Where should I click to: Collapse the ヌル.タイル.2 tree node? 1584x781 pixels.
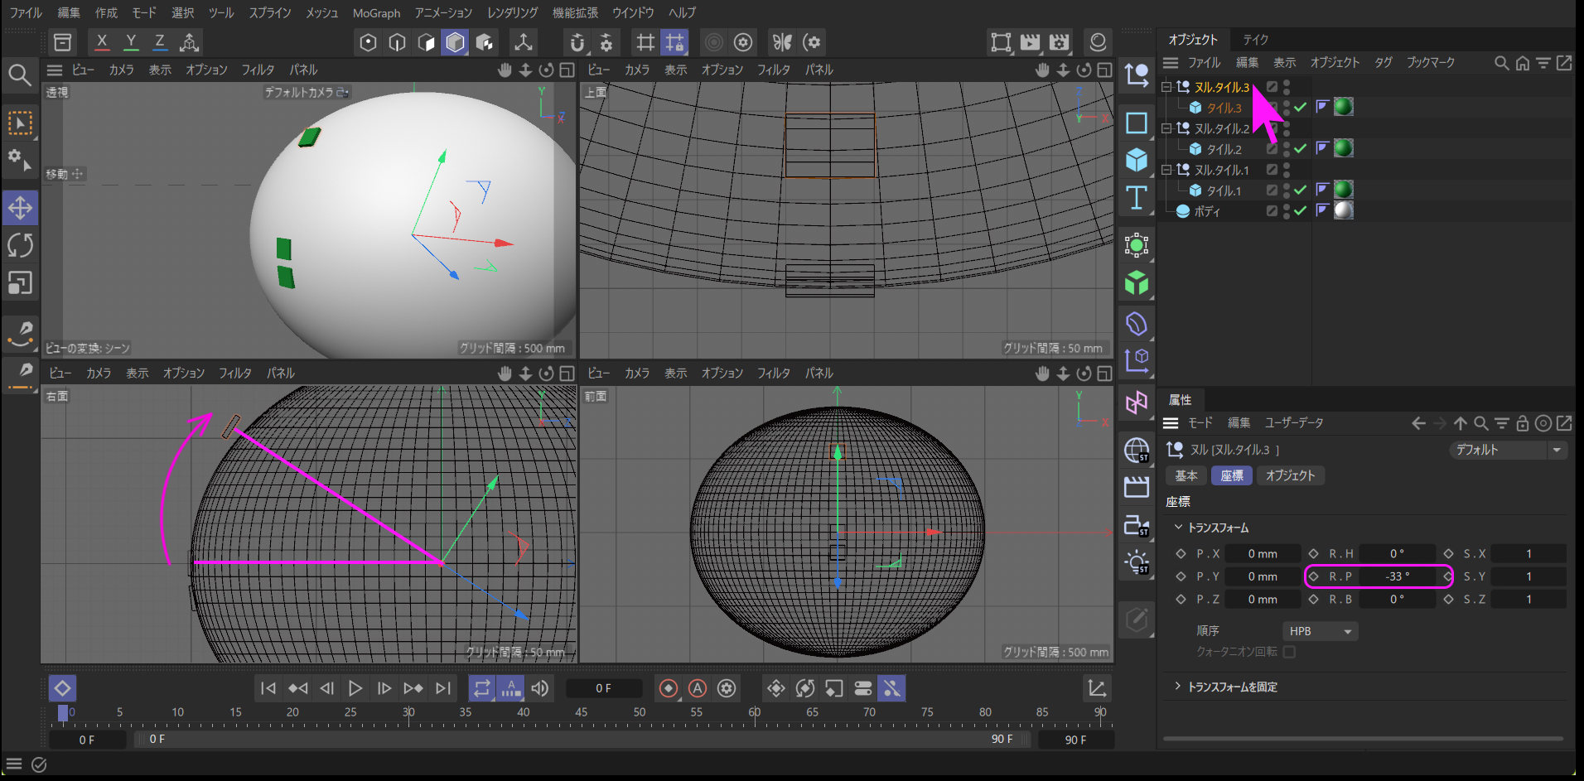tap(1166, 128)
